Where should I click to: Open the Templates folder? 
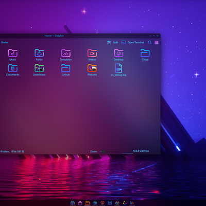[66, 55]
